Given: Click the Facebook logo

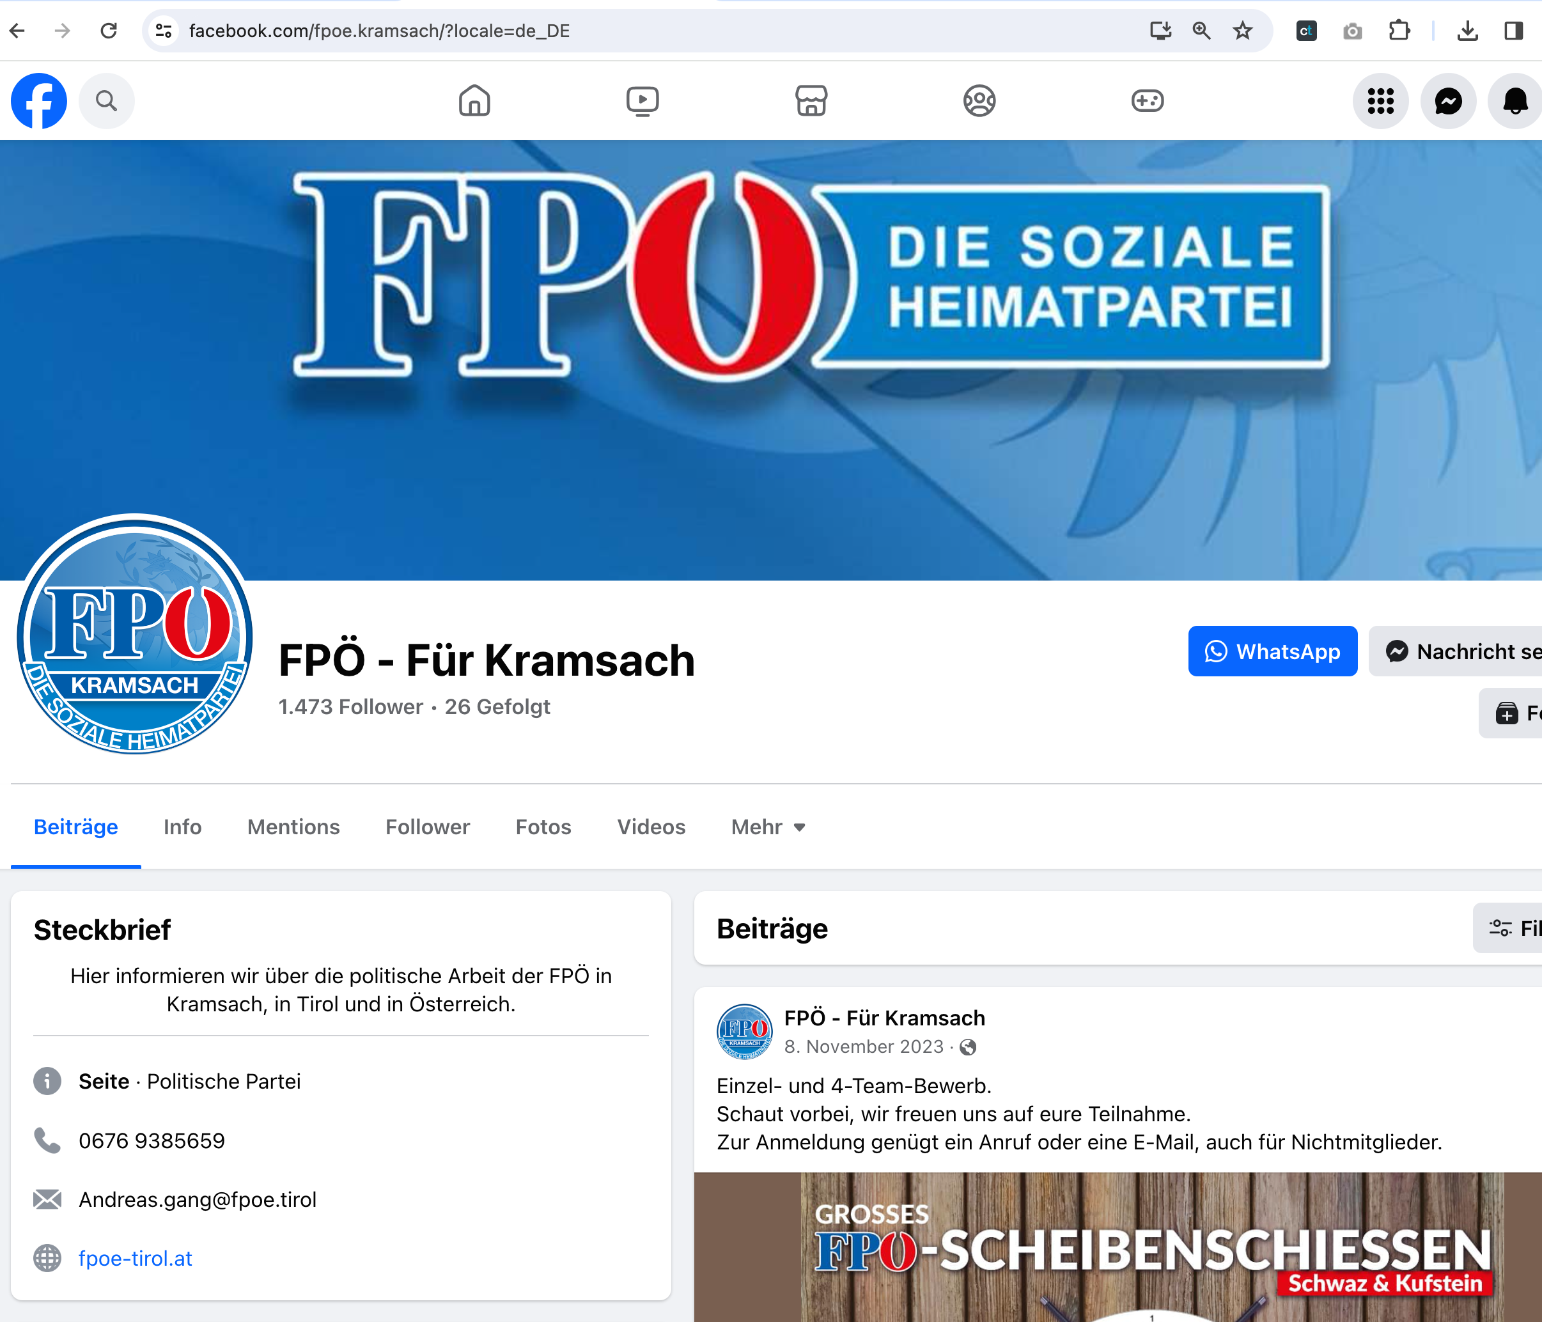Looking at the screenshot, I should tap(39, 101).
